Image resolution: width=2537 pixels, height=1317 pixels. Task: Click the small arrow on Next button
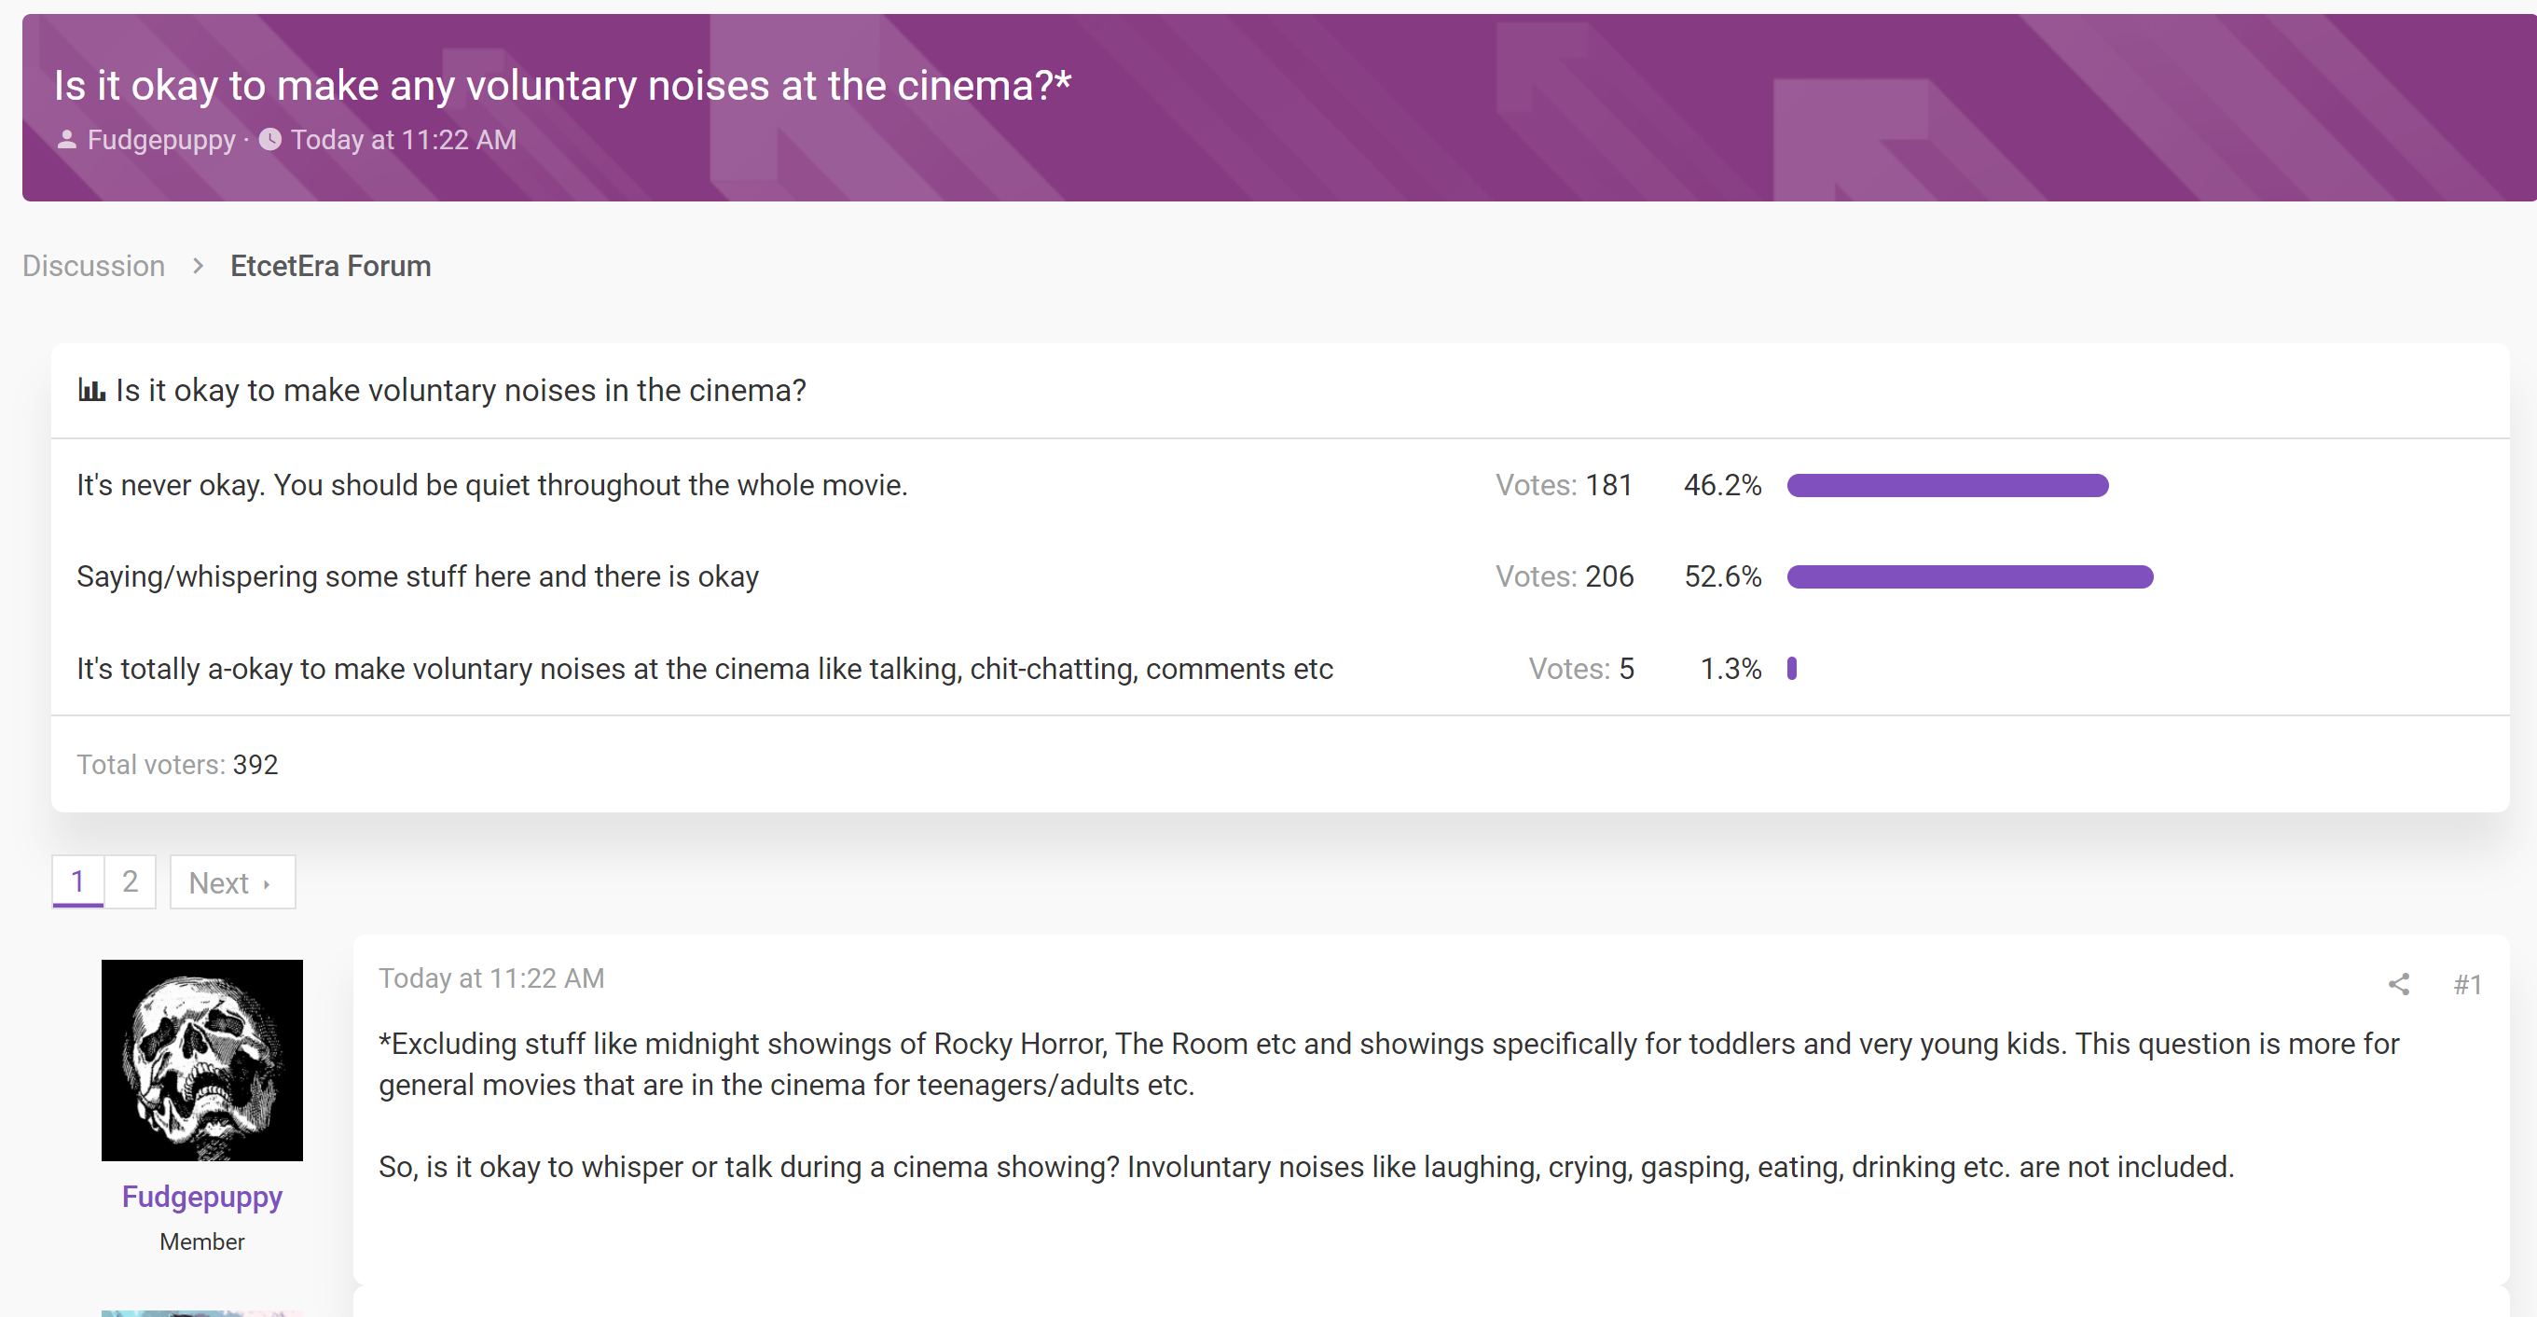pyautogui.click(x=266, y=883)
